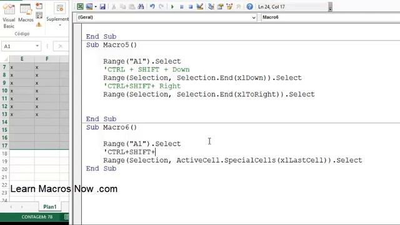Click the Cut scissors icon

coord(114,7)
